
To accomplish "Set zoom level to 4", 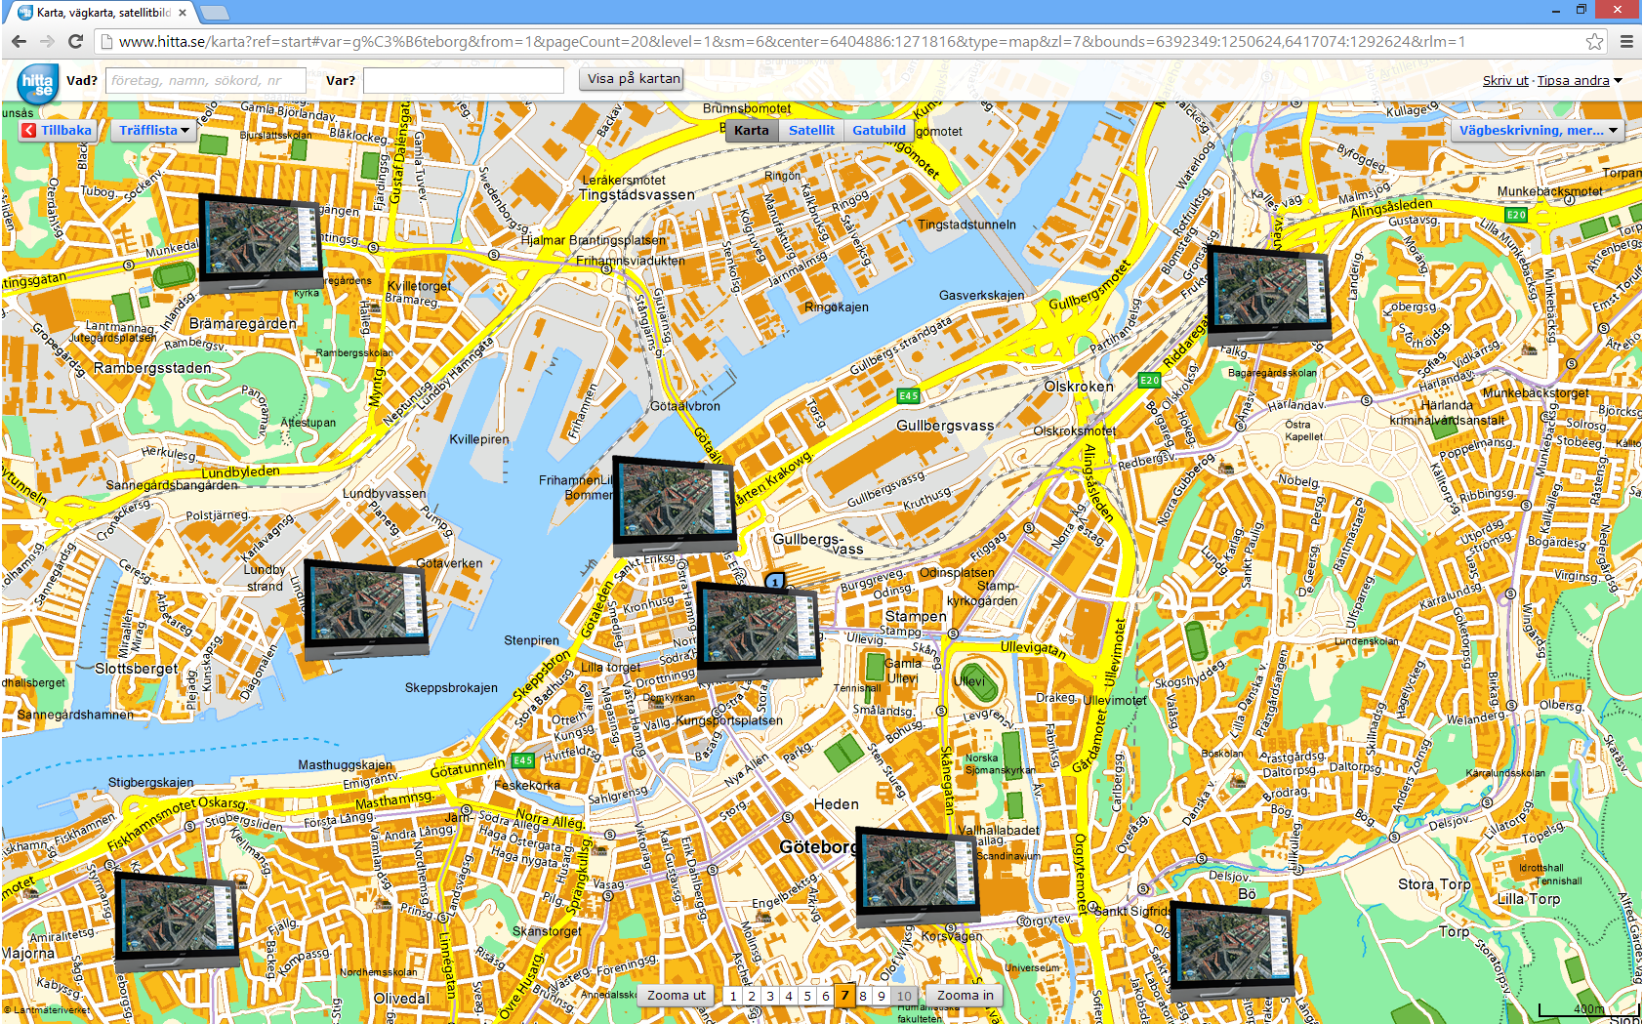I will coord(789,997).
